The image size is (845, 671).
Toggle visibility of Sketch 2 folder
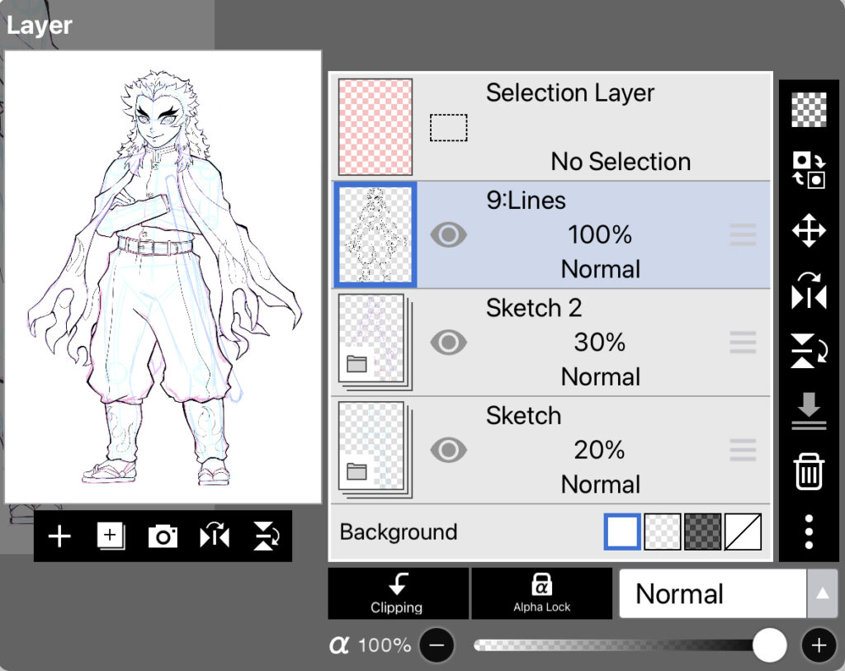(x=449, y=343)
